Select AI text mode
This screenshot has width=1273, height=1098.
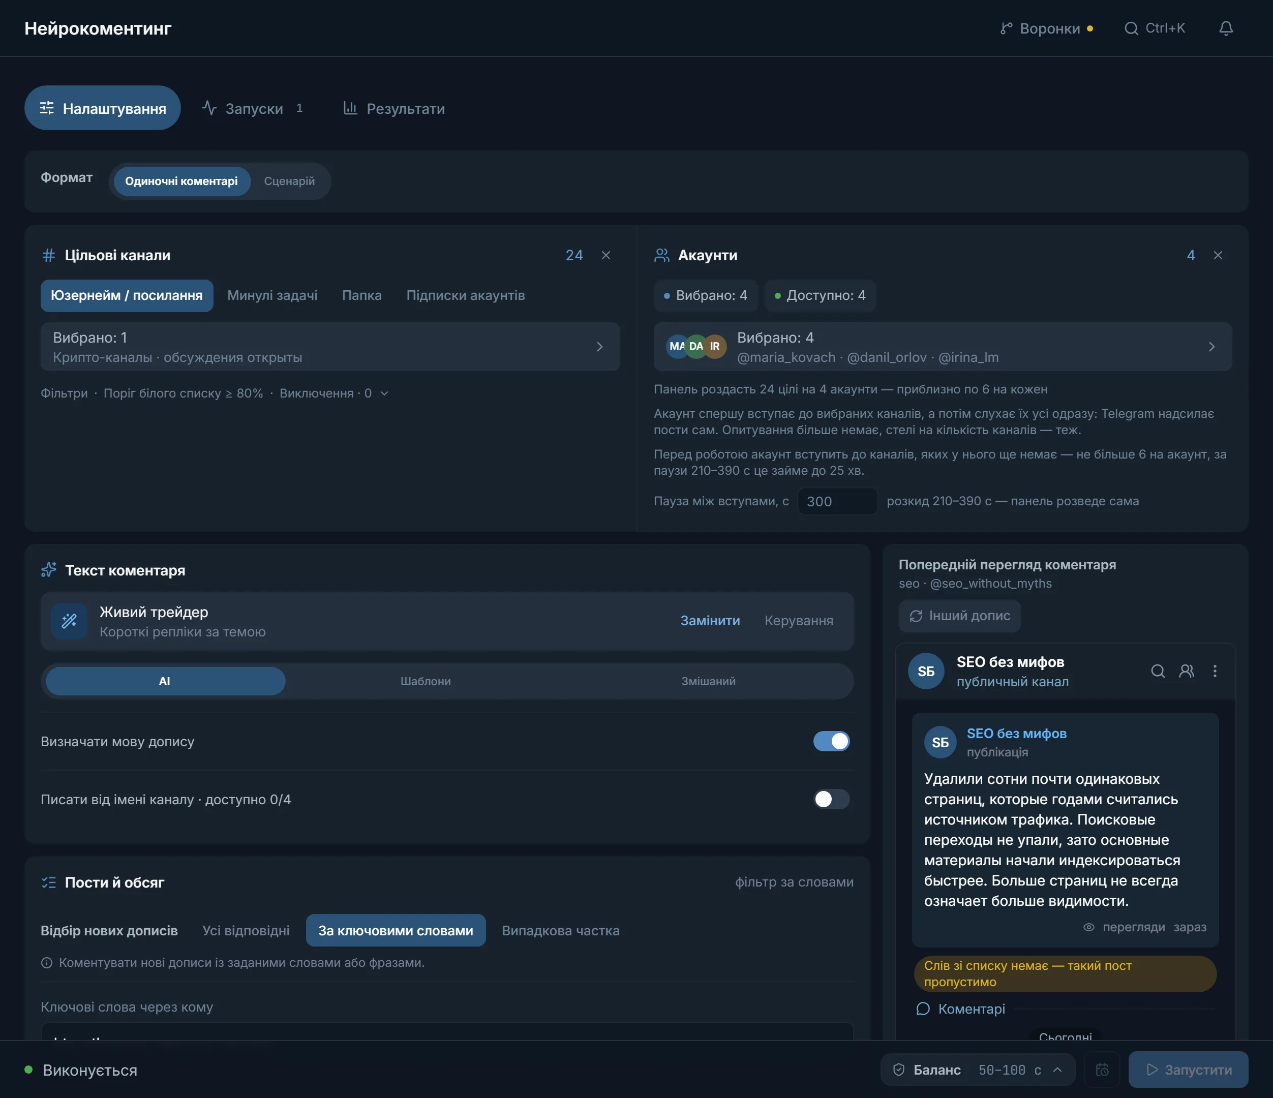pos(165,681)
